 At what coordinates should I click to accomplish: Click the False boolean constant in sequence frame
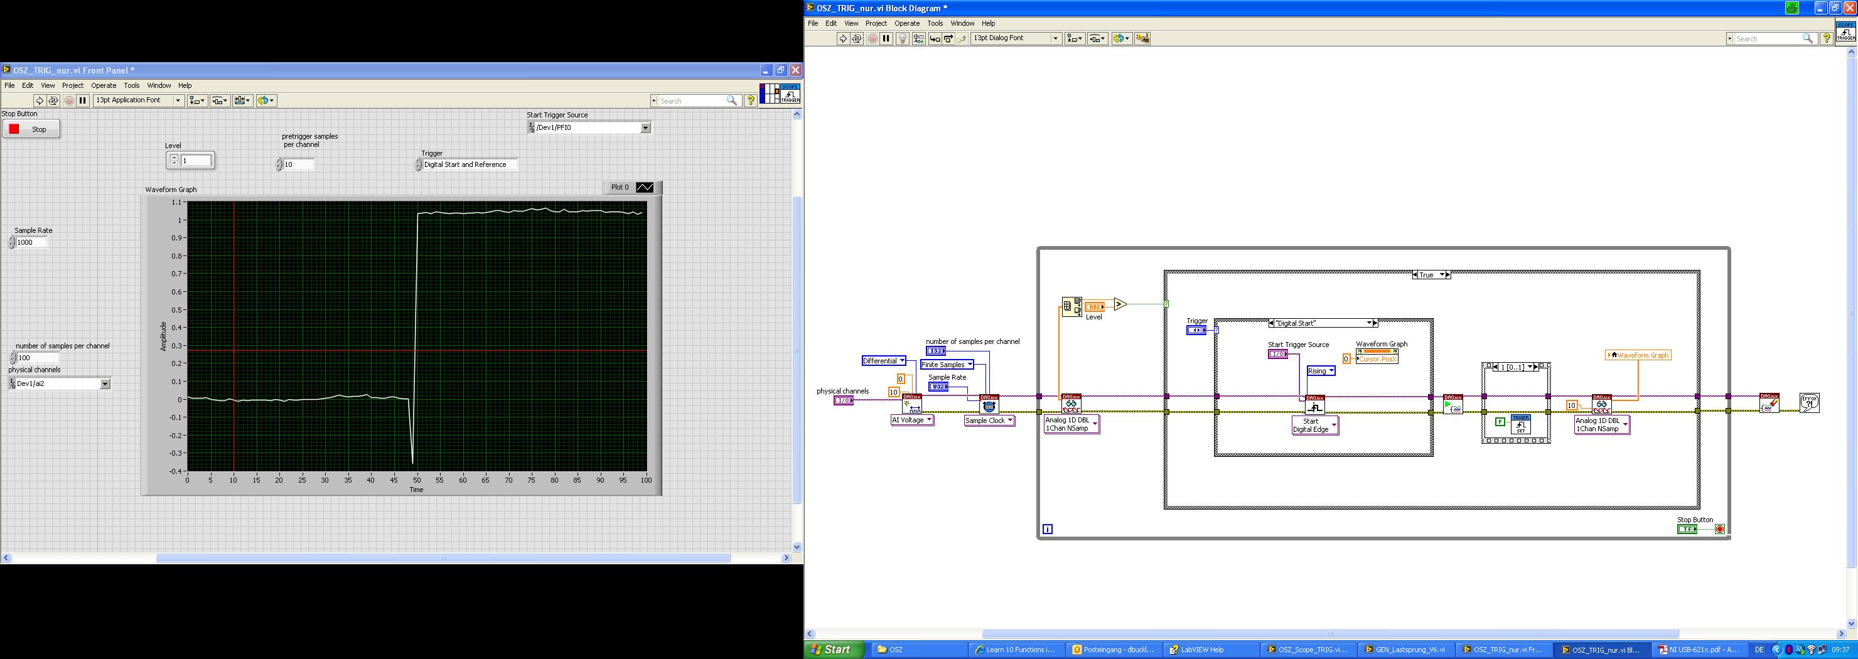pos(1500,422)
